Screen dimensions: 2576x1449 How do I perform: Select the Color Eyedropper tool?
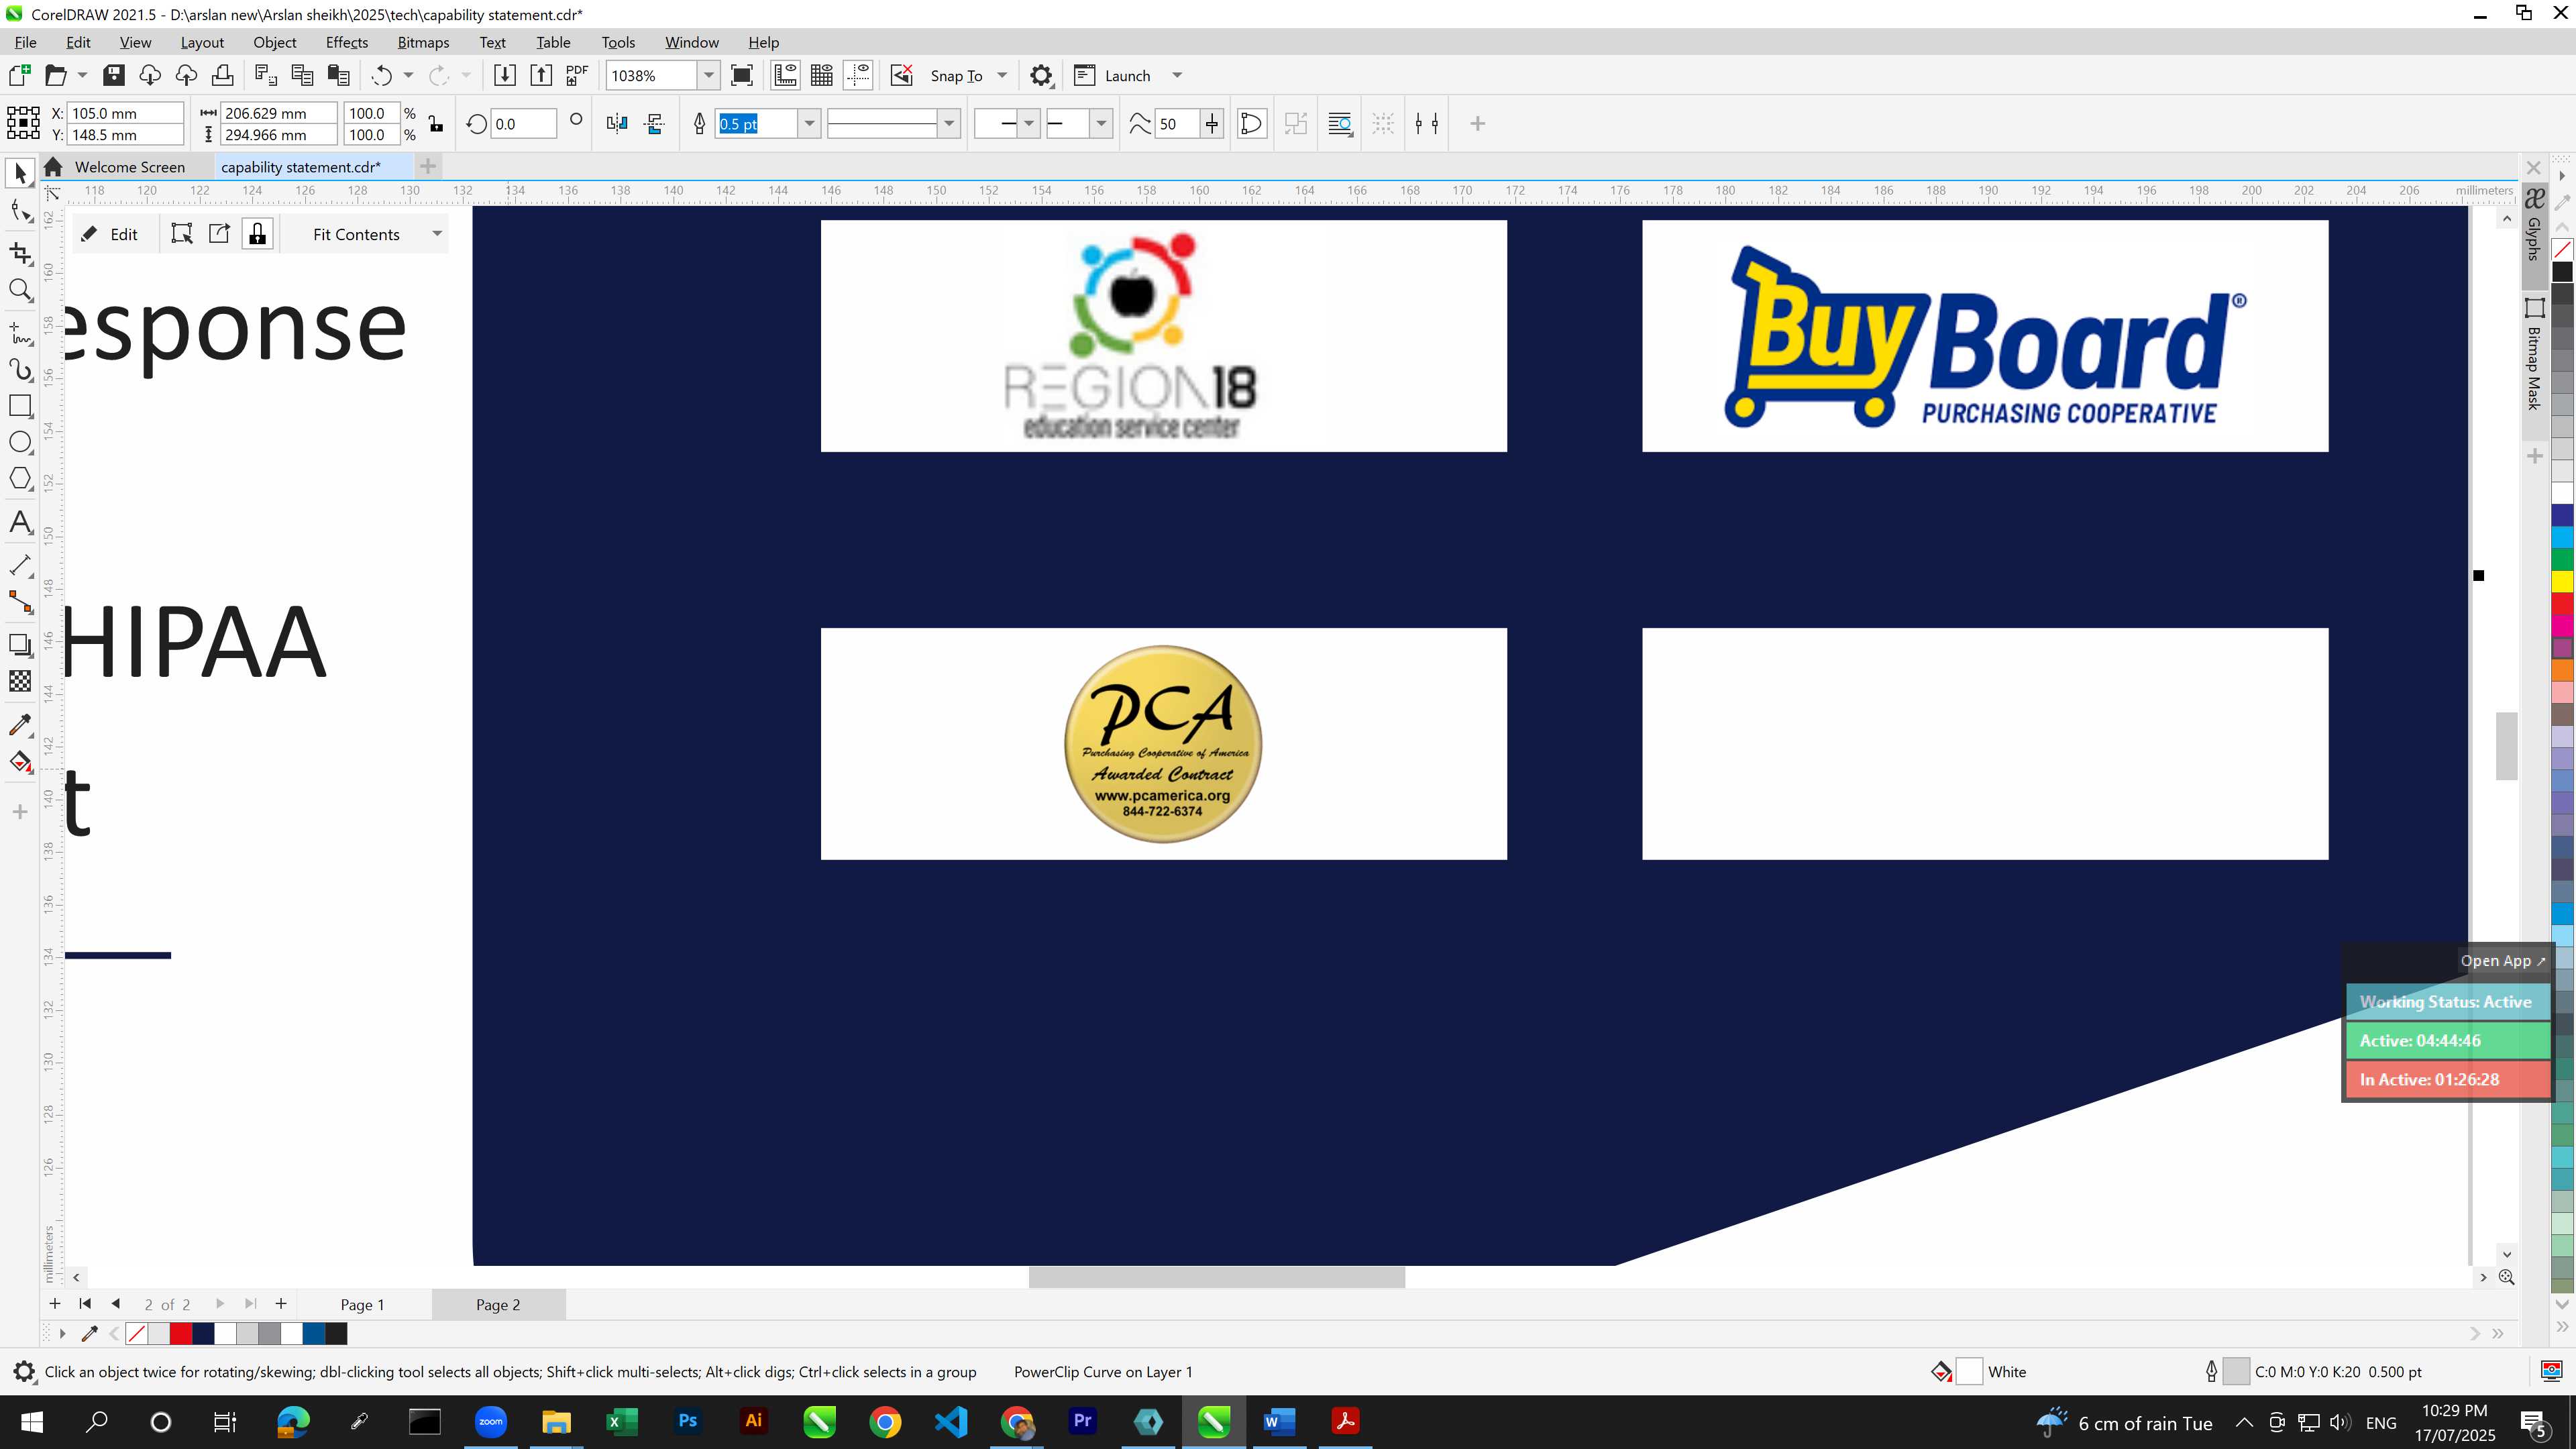20,725
